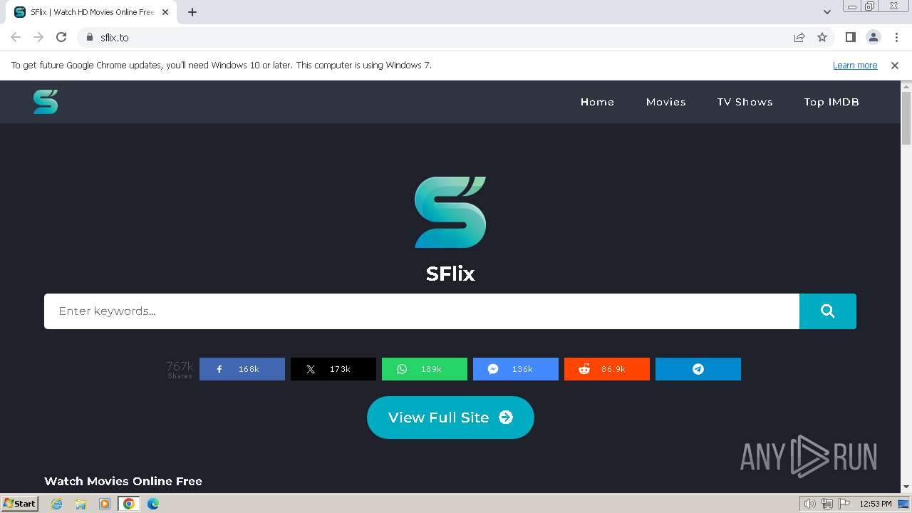
Task: Go to the Home nav item
Action: tap(597, 102)
